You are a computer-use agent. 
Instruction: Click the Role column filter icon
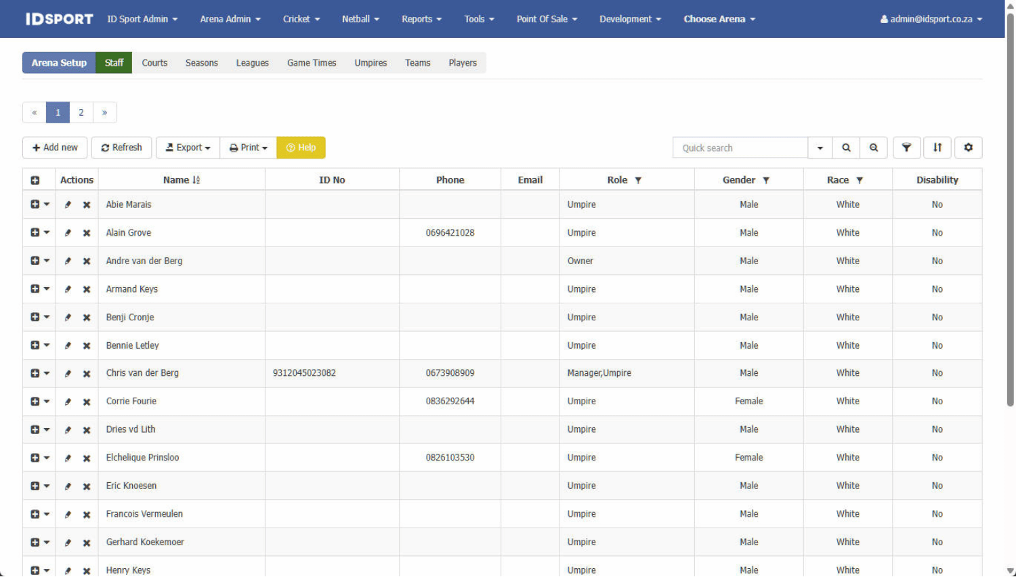pyautogui.click(x=638, y=180)
